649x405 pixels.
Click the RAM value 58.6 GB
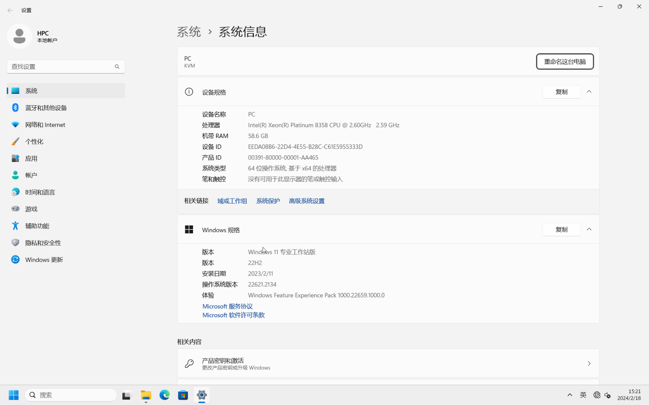pos(258,136)
